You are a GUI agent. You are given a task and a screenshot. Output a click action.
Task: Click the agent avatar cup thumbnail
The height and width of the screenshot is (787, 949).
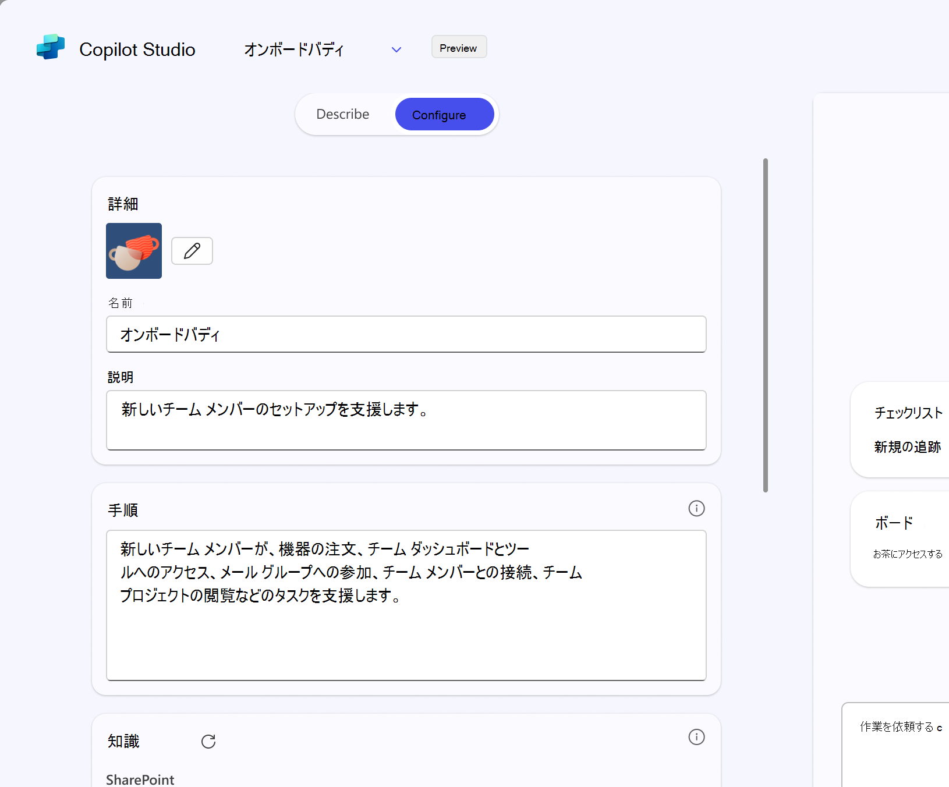(134, 251)
